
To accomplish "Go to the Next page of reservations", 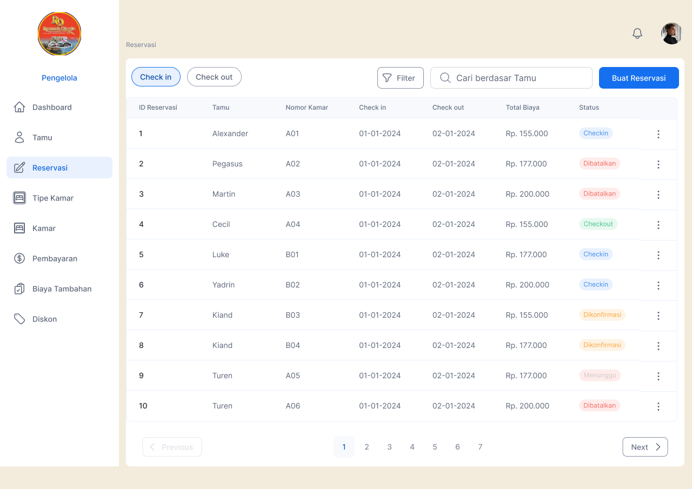I will pyautogui.click(x=644, y=447).
